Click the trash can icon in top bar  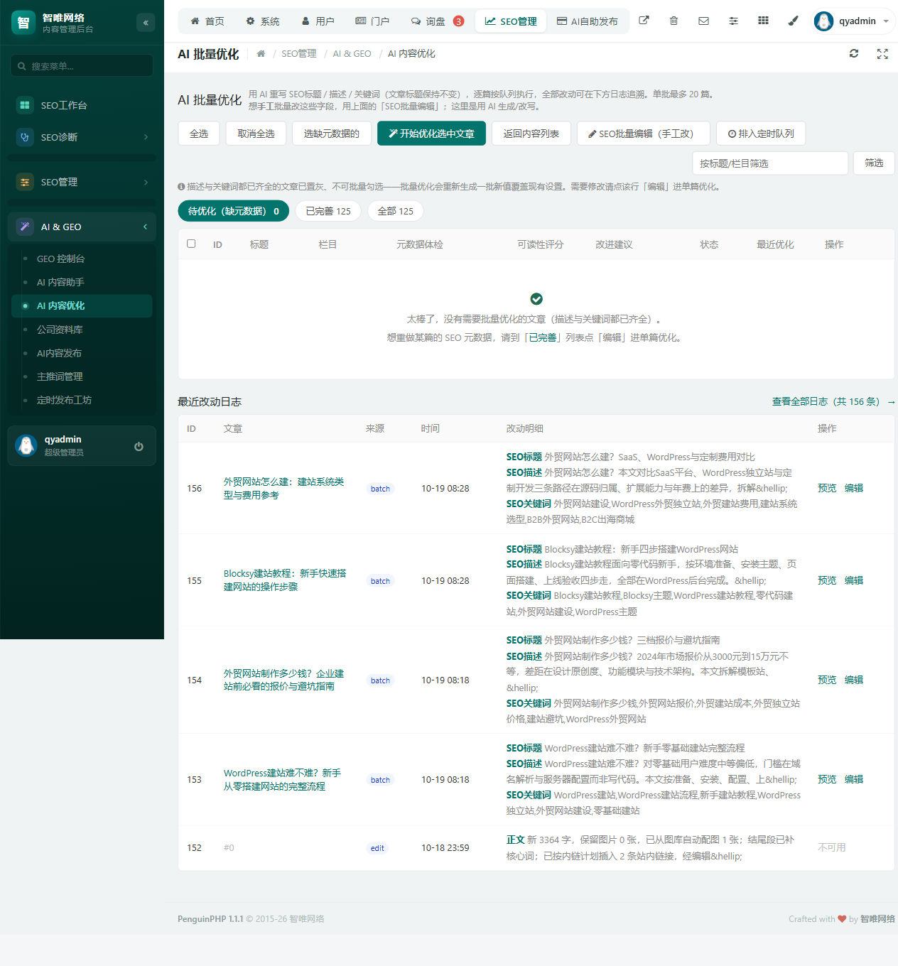coord(673,21)
